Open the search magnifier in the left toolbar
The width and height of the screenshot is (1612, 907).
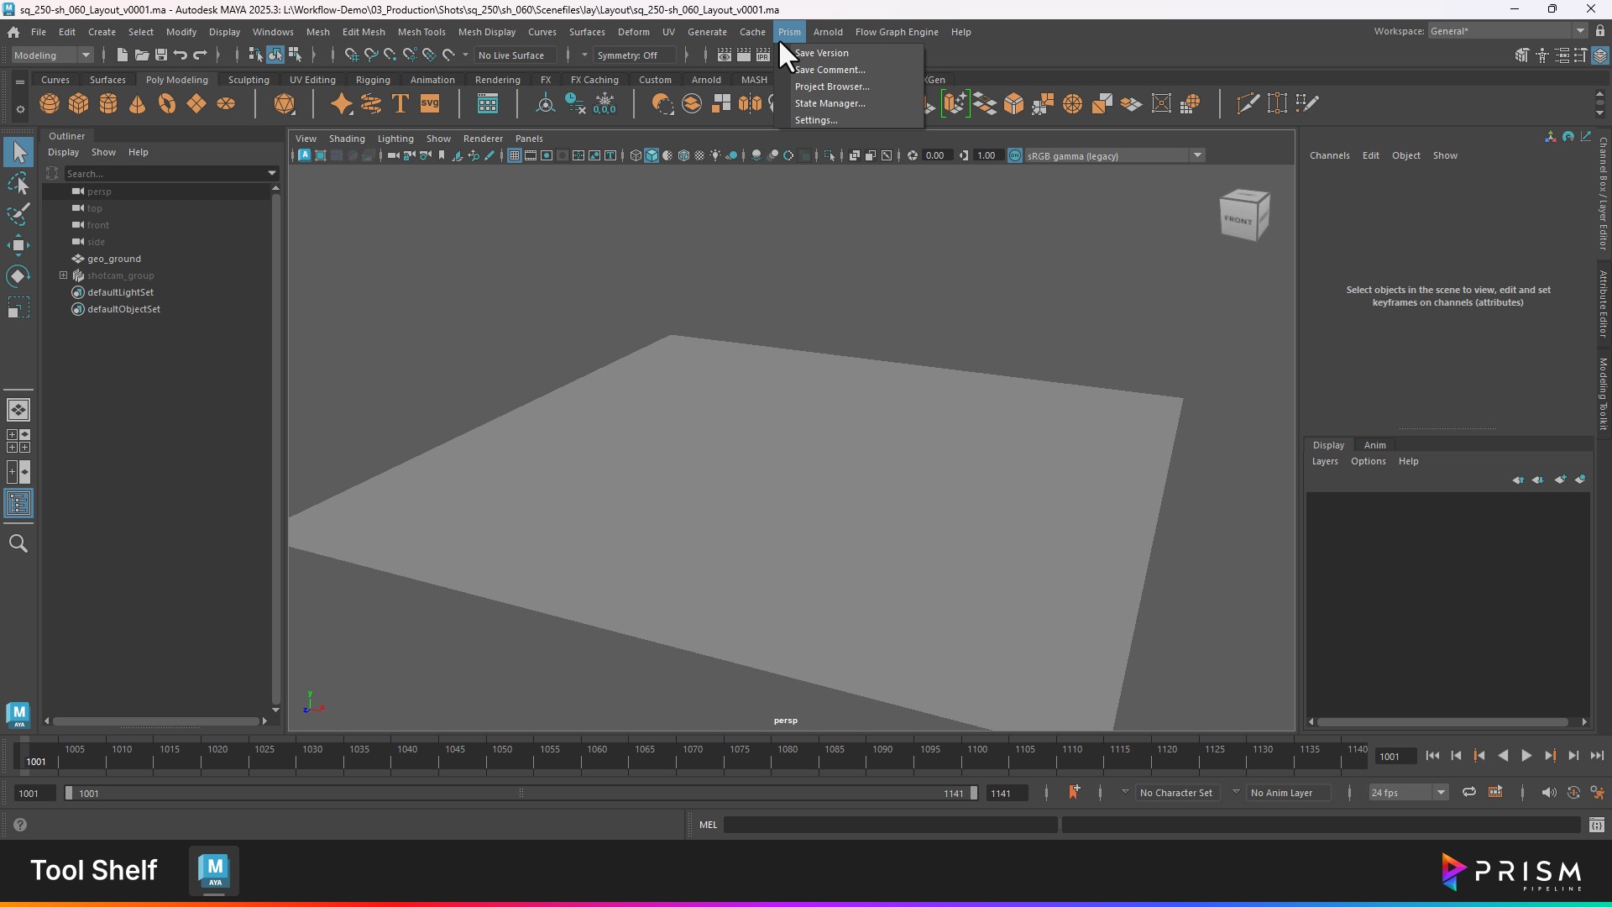coord(18,544)
